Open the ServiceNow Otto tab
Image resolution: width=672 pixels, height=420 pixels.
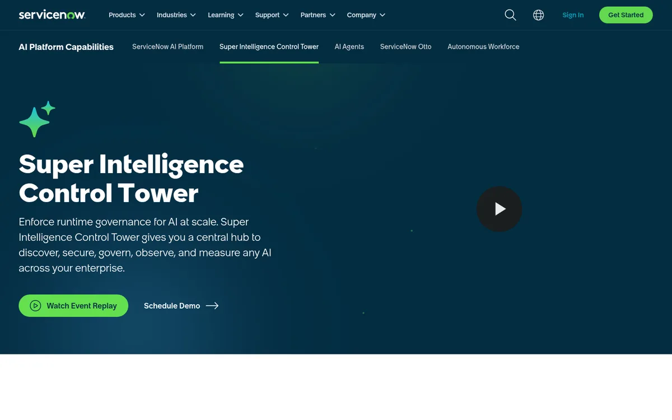[405, 47]
